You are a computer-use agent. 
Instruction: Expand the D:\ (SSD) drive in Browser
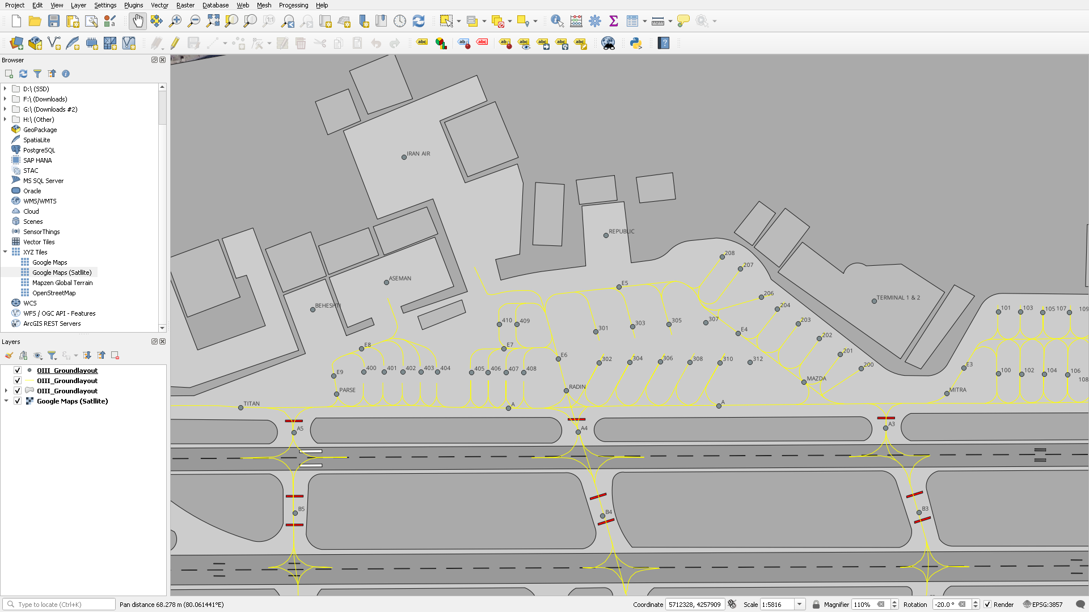pyautogui.click(x=5, y=89)
